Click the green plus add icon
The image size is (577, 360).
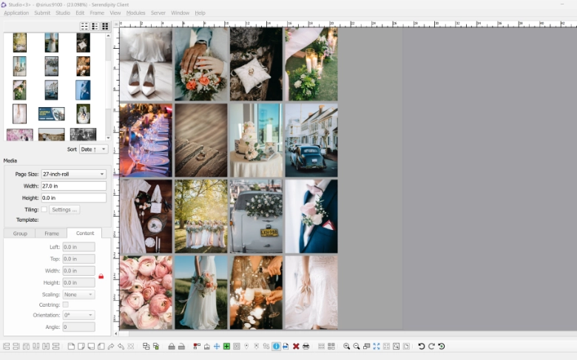[x=226, y=346]
